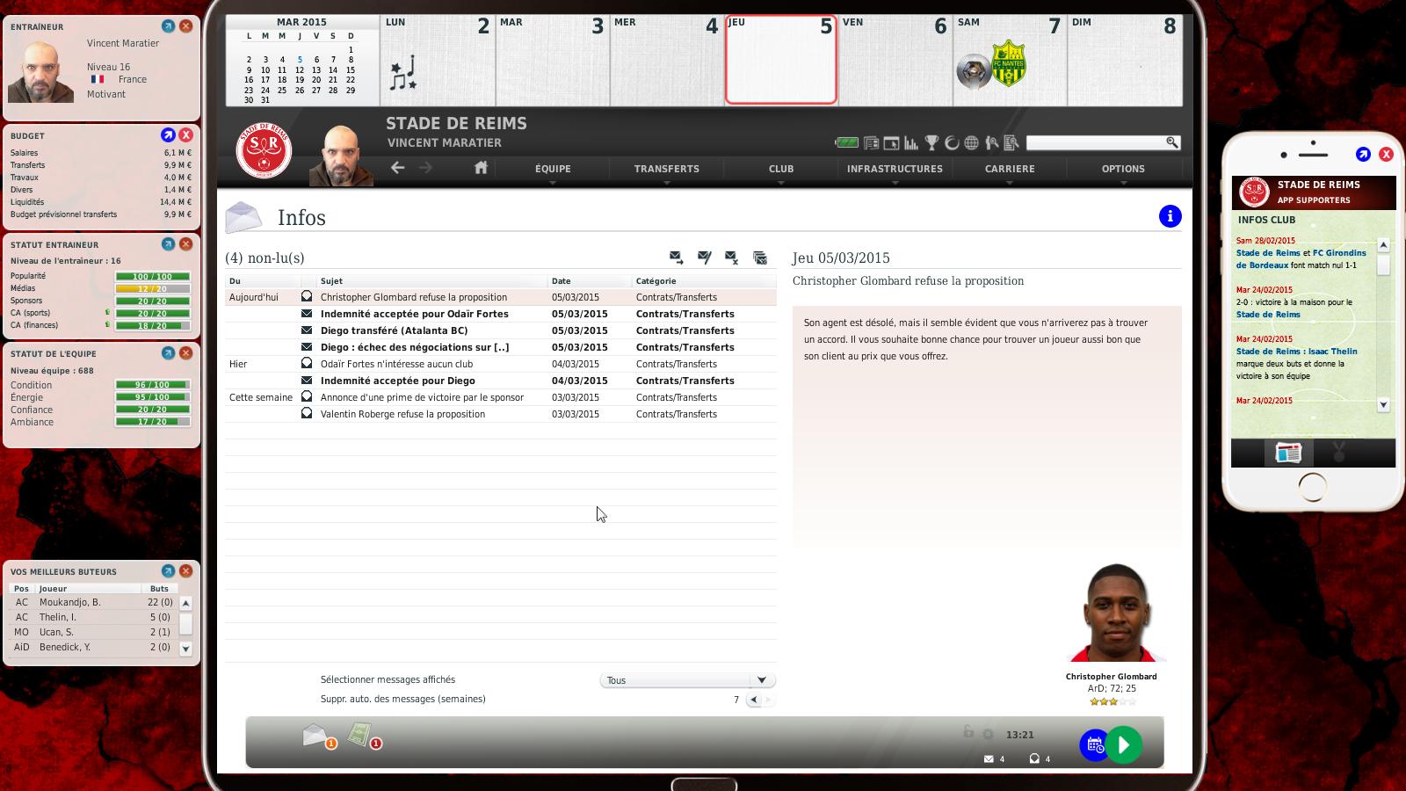This screenshot has width=1406, height=791.
Task: Open the CARRIERE menu
Action: (1010, 169)
